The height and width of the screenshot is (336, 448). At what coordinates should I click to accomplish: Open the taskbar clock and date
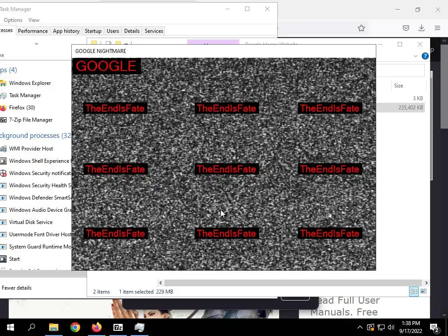click(x=410, y=327)
